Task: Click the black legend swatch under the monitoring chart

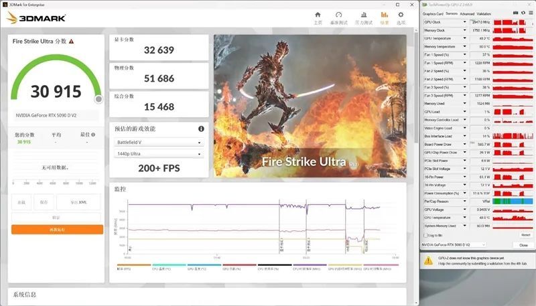Action: click(x=275, y=264)
